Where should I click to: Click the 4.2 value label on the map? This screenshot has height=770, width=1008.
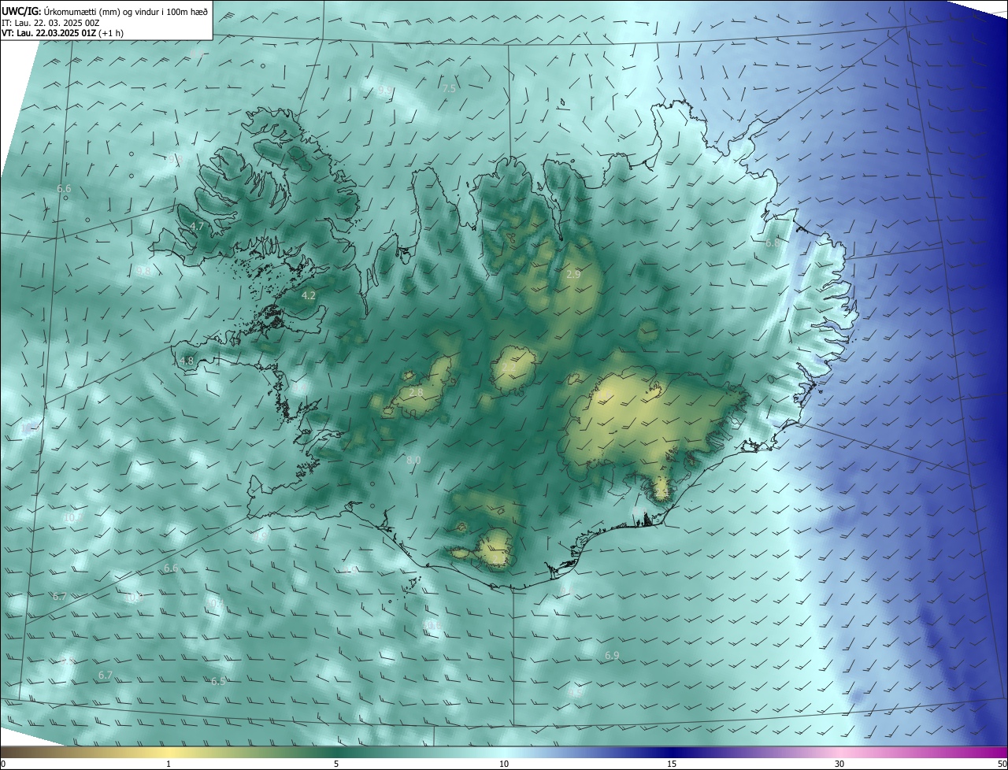point(309,296)
